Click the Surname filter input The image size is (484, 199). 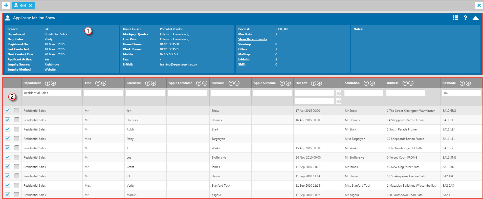click(230, 93)
